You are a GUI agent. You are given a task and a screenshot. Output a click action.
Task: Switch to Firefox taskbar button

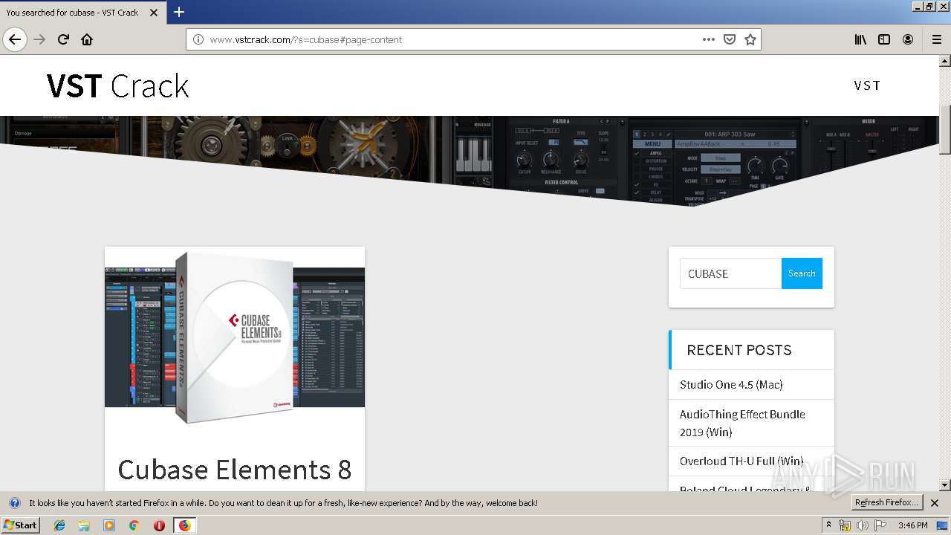pos(184,525)
